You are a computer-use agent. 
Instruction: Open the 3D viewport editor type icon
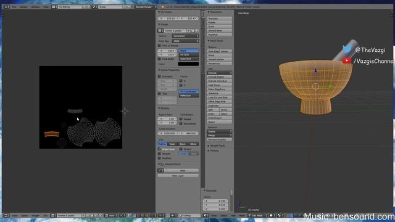206,215
